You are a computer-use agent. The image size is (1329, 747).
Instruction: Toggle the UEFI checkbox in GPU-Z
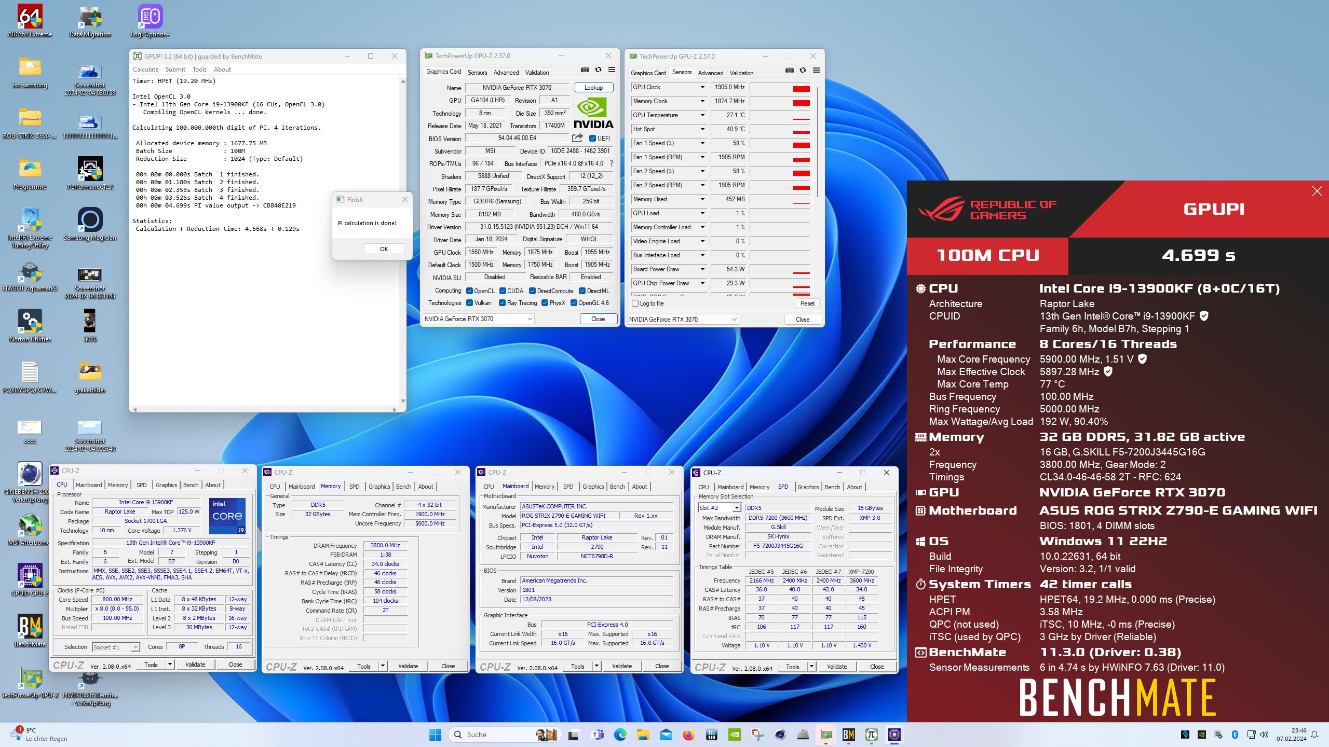click(593, 139)
